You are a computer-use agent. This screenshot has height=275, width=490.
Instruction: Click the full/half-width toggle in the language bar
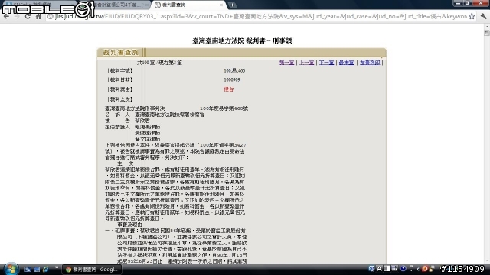[387, 269]
